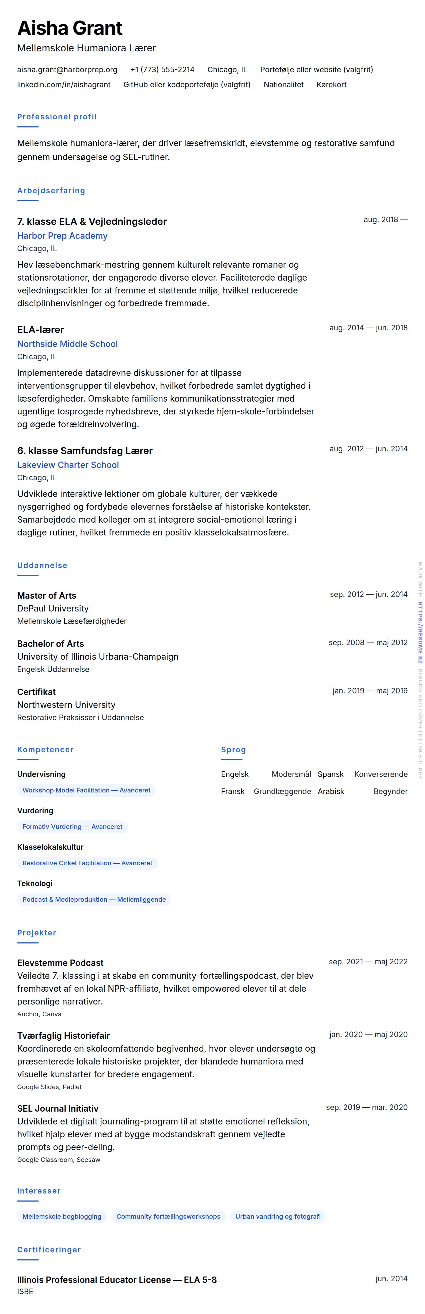Click the Formativ Vurdering skill tag

coord(73,826)
